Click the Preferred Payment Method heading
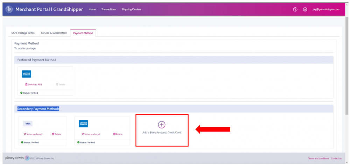 coord(37,60)
